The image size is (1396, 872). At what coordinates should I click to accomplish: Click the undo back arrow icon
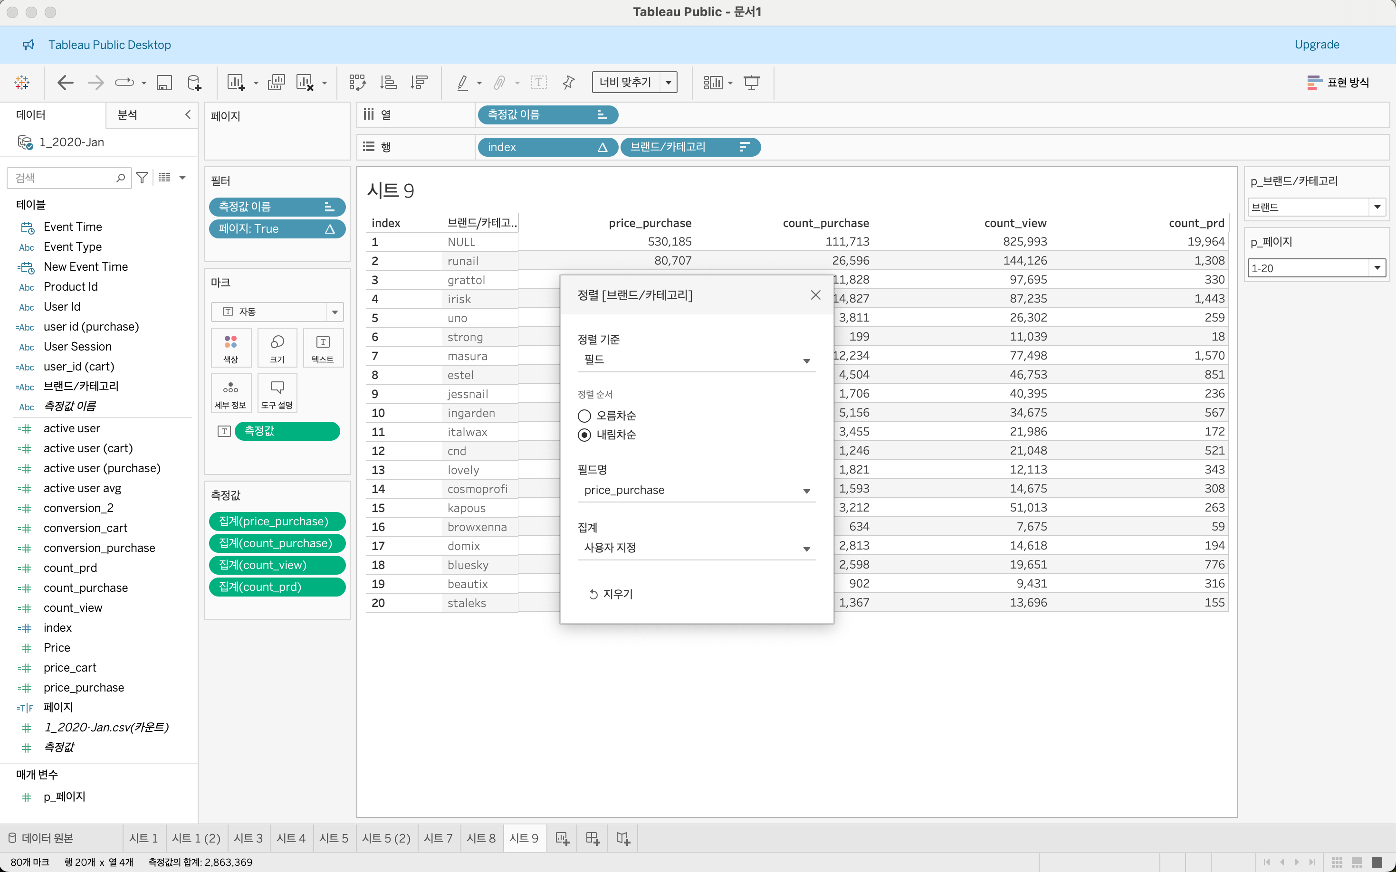pyautogui.click(x=65, y=83)
